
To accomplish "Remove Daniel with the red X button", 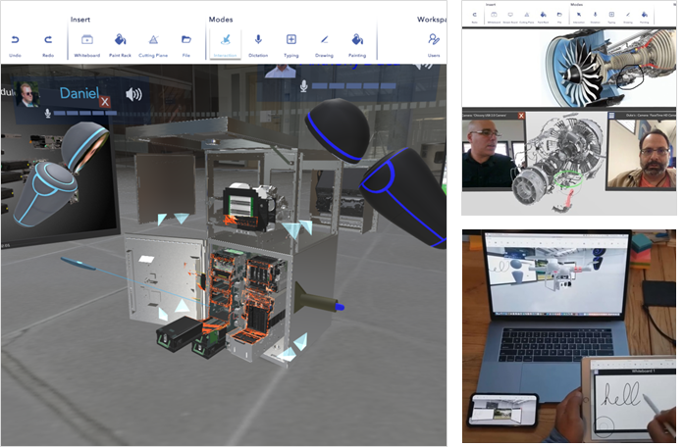I will point(105,102).
